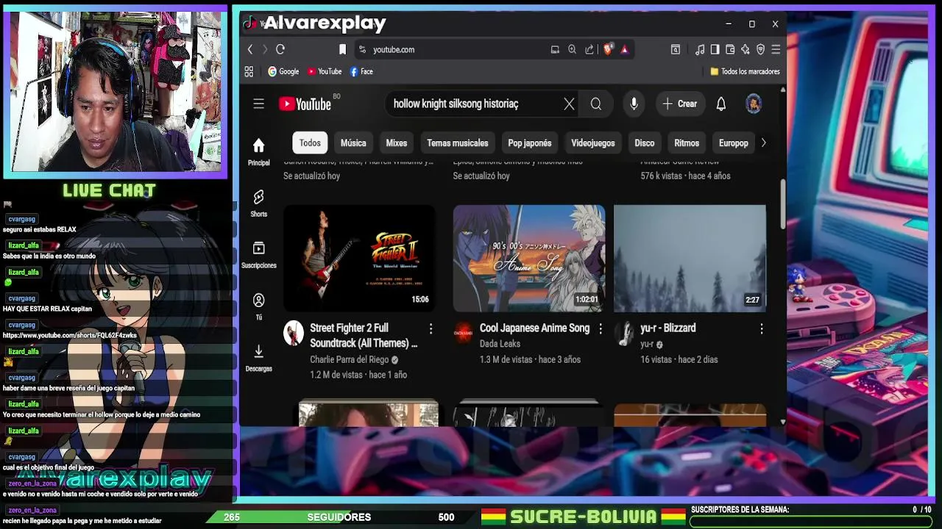Click Charlie Parra channel avatar
The width and height of the screenshot is (942, 529).
(294, 333)
